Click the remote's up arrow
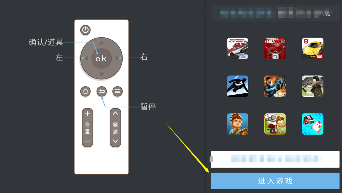 101,43
